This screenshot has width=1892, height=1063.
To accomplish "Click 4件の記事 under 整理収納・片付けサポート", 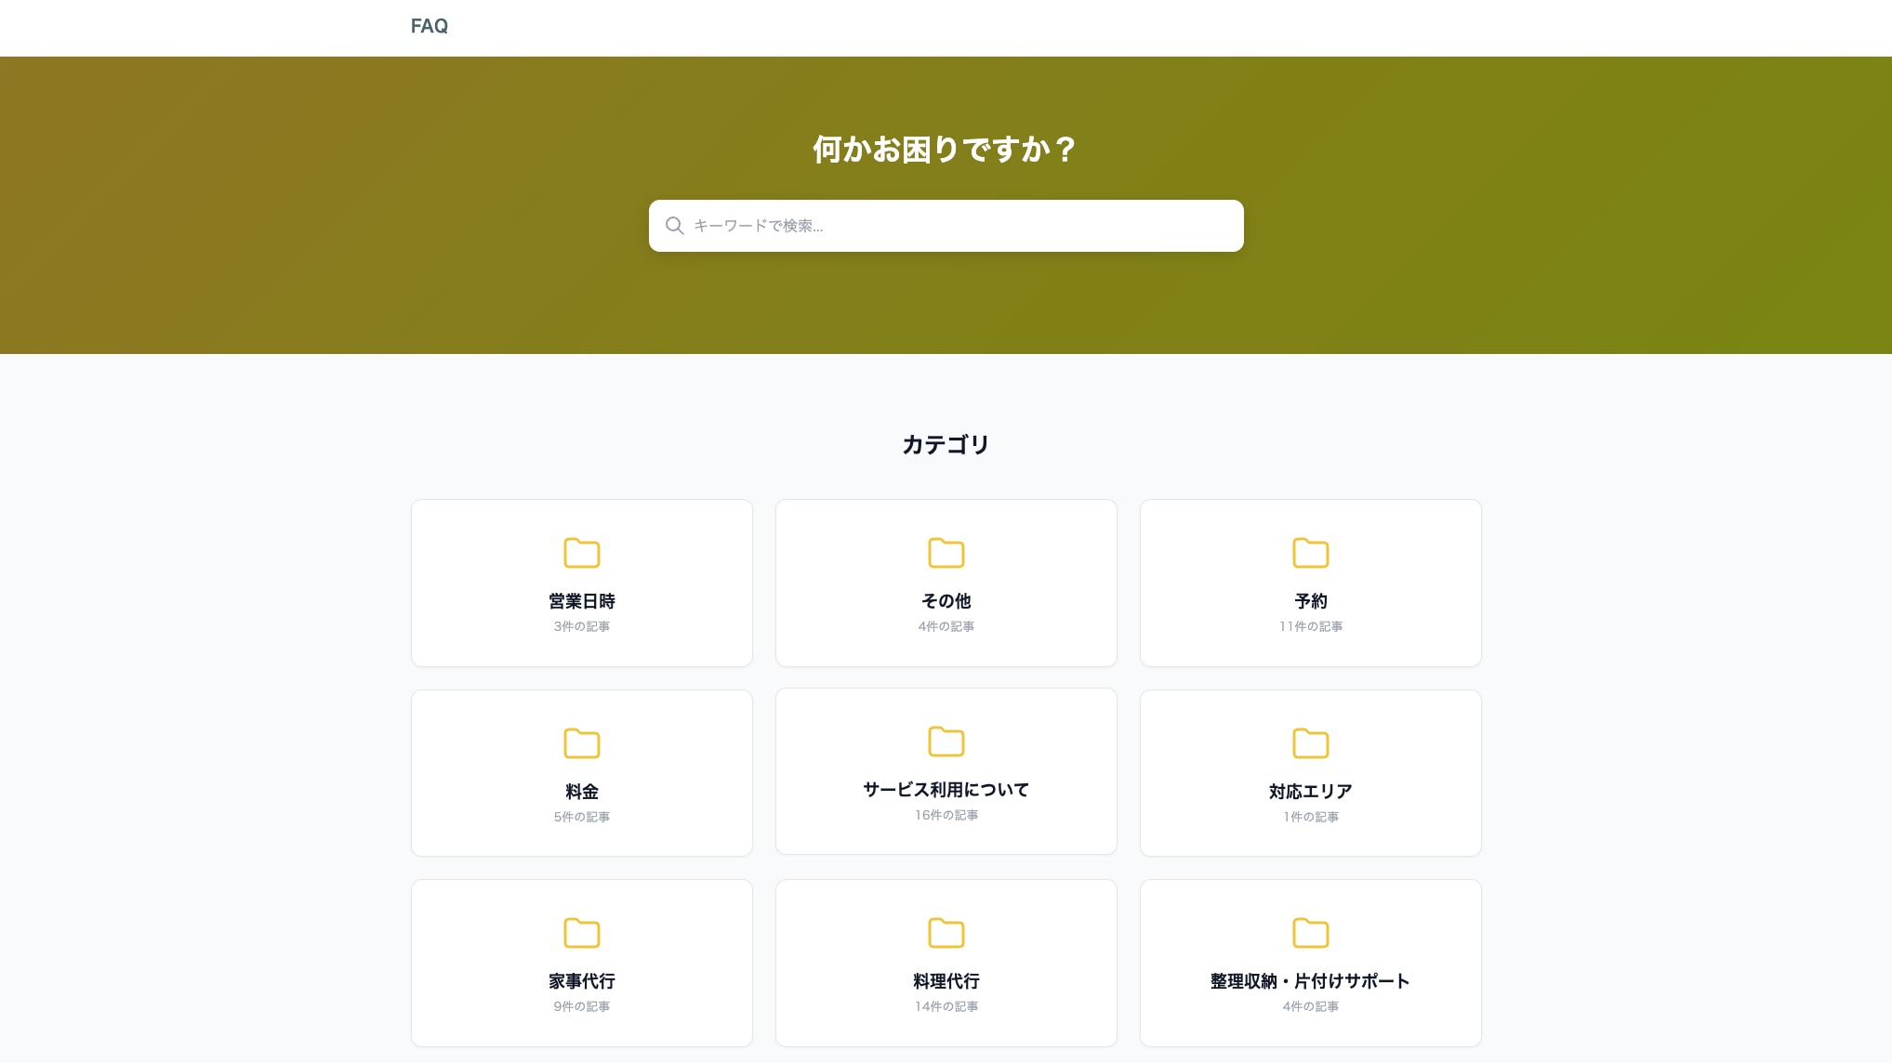I will (x=1310, y=1006).
